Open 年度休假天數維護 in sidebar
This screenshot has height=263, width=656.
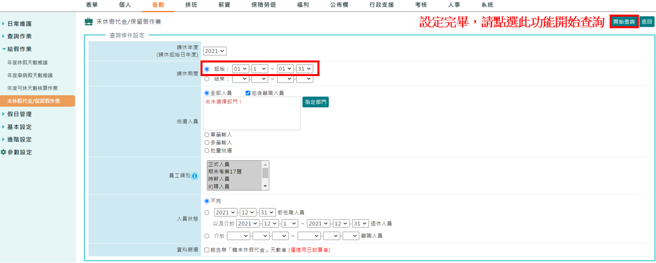click(27, 62)
